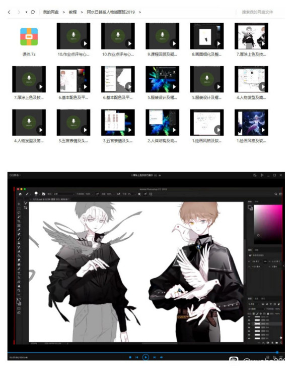Click the search magnifier in Photoshop's top right
This screenshot has width=292, height=369.
click(x=276, y=194)
